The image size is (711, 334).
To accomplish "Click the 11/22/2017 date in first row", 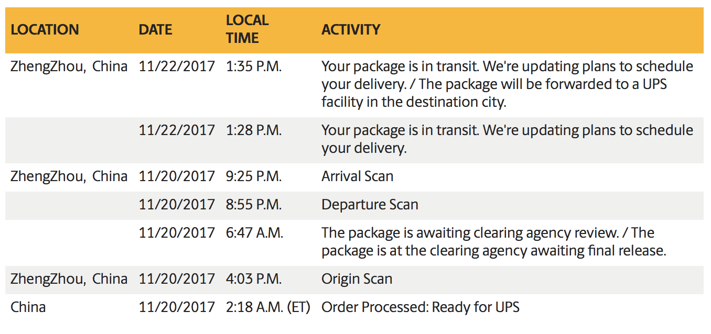I will click(177, 66).
